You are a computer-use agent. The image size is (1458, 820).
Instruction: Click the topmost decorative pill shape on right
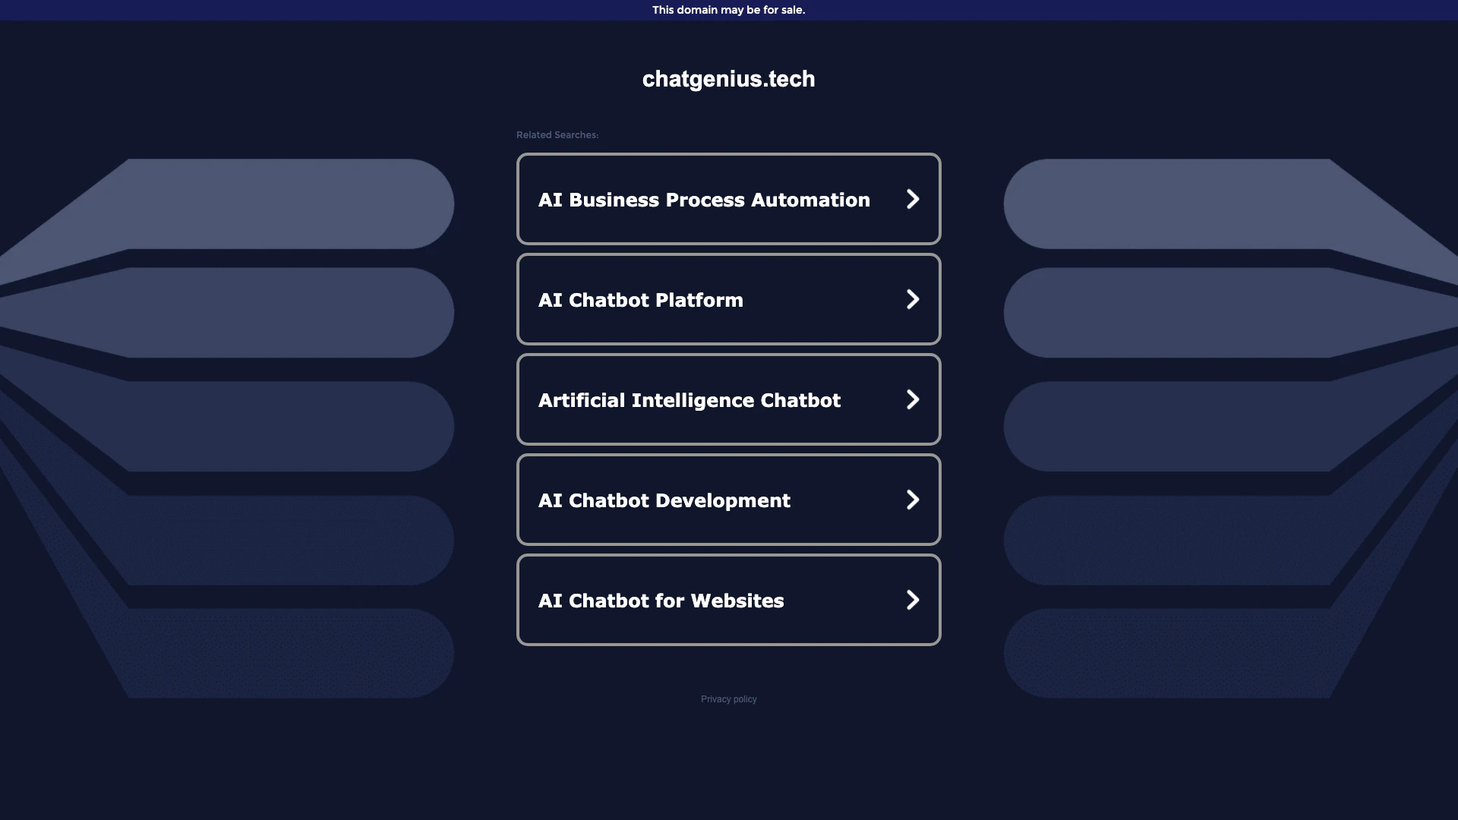click(1169, 203)
